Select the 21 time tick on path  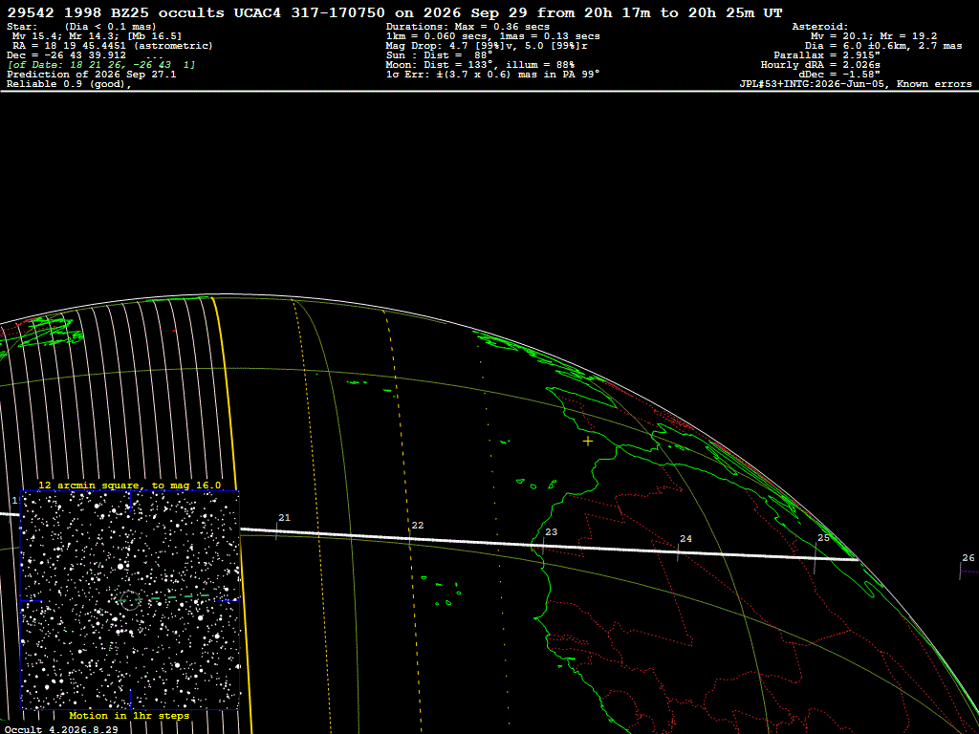[276, 530]
